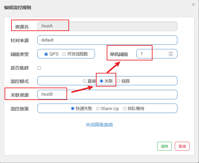The width and height of the screenshot is (199, 163).
Task: Collapse options via 关闭高级选项 link
Action: click(99, 125)
